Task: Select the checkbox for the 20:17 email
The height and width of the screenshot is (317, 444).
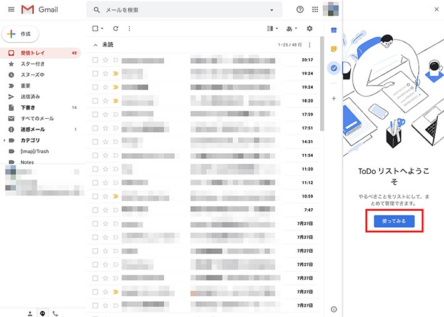Action: (95, 60)
